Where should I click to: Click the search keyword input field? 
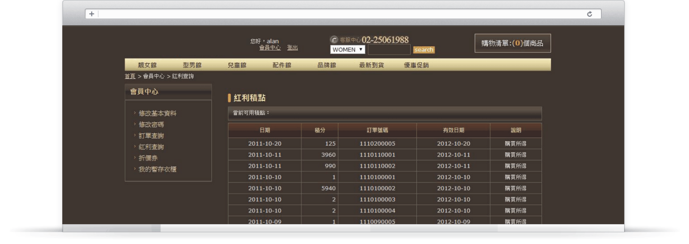click(389, 50)
